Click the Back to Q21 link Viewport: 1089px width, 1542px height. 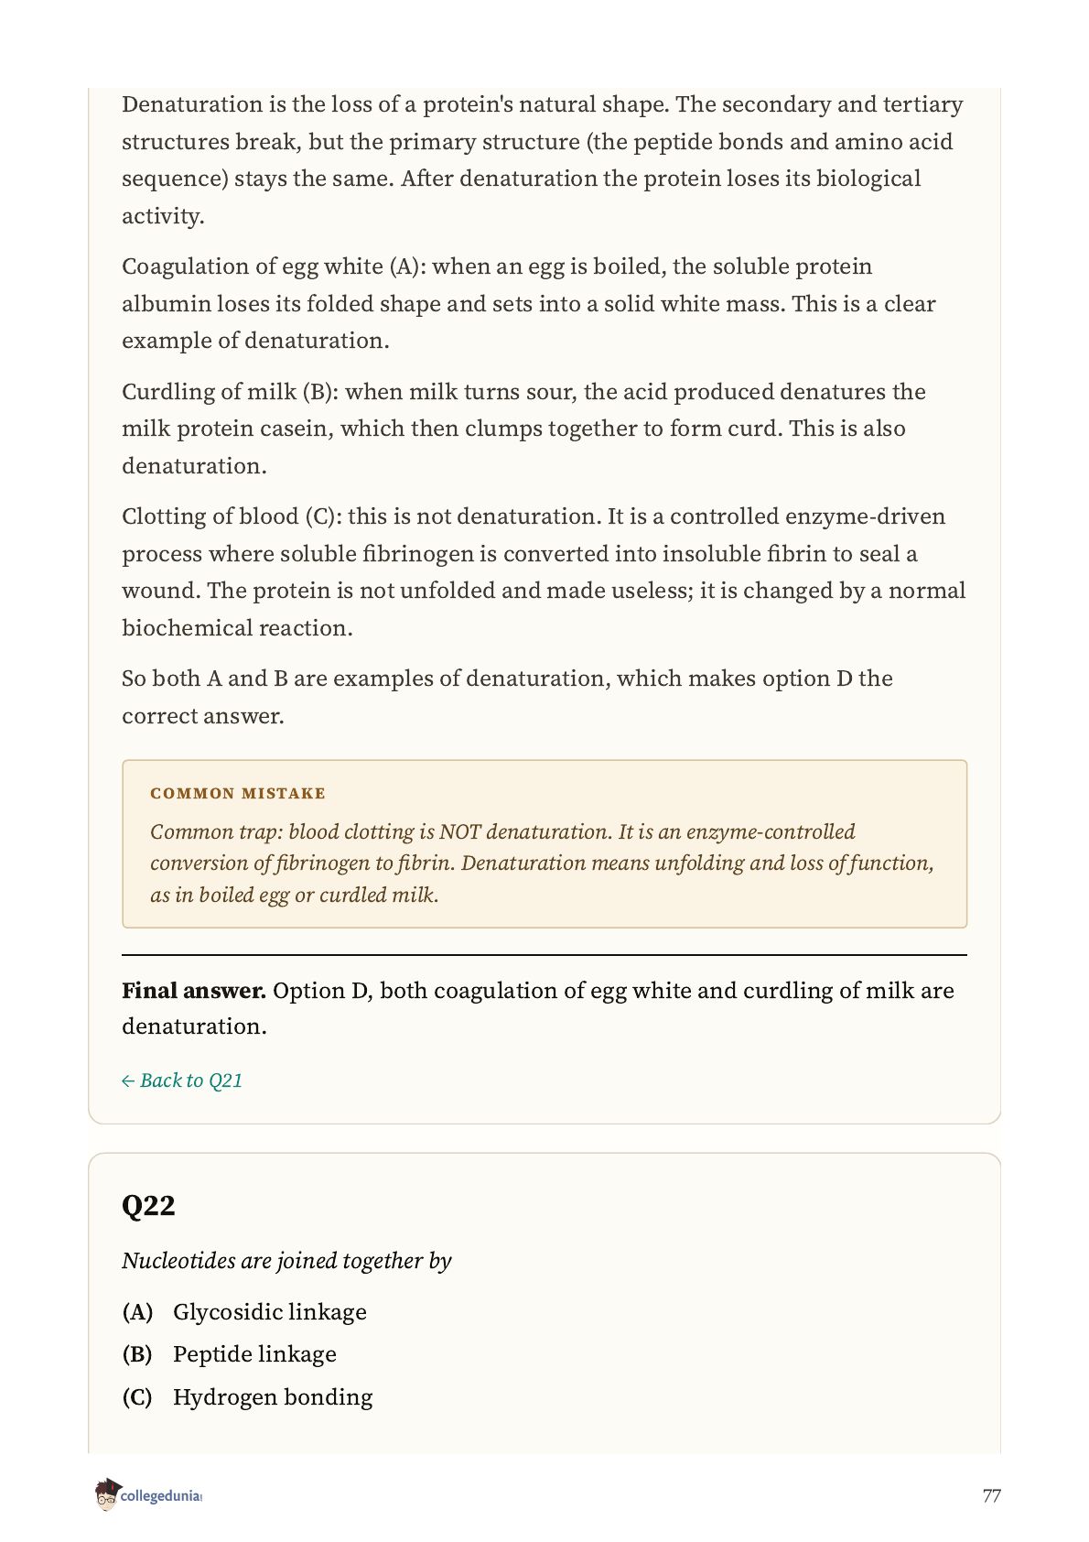click(182, 1080)
